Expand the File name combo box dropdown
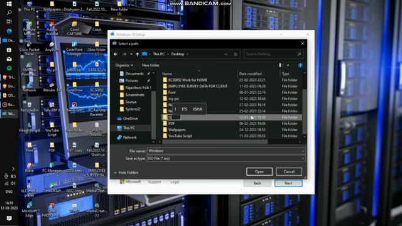Image resolution: width=402 pixels, height=226 pixels. pos(303,151)
